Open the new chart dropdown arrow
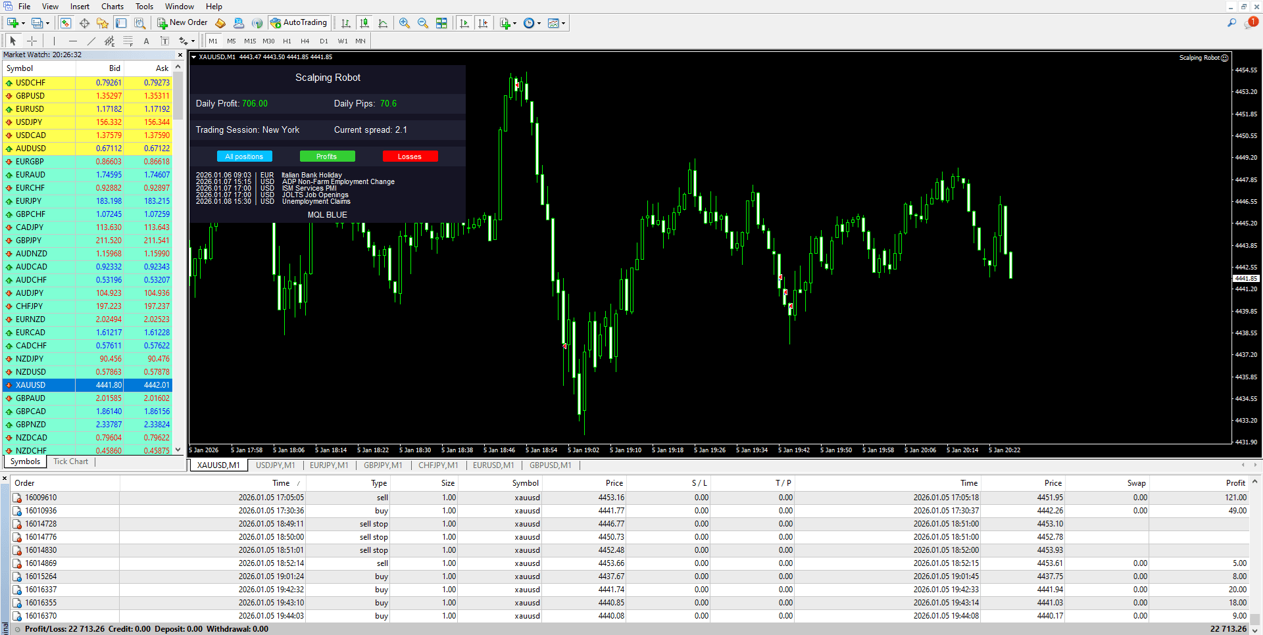The width and height of the screenshot is (1263, 635). click(x=23, y=23)
